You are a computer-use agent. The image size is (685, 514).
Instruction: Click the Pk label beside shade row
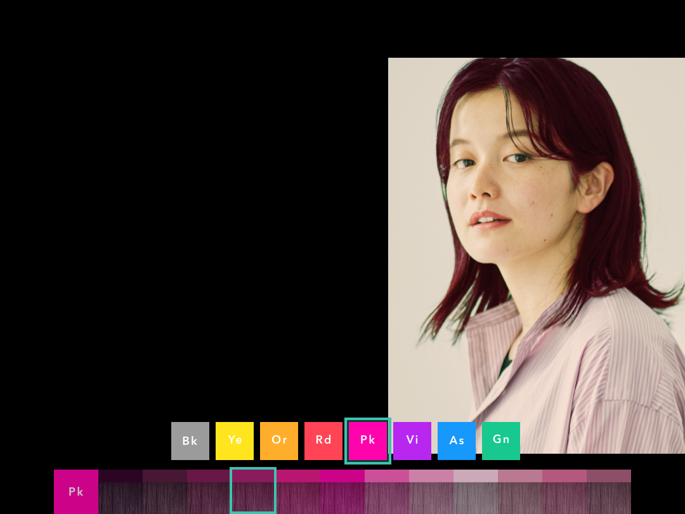pos(76,492)
